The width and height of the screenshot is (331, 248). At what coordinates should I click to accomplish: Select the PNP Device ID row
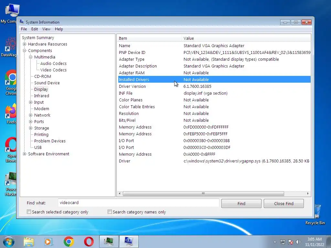(214, 53)
